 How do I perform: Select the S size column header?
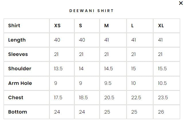coord(81,26)
